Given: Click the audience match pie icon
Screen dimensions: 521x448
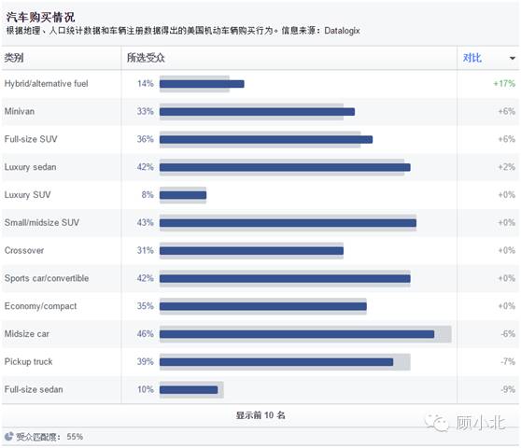Looking at the screenshot, I should point(9,437).
